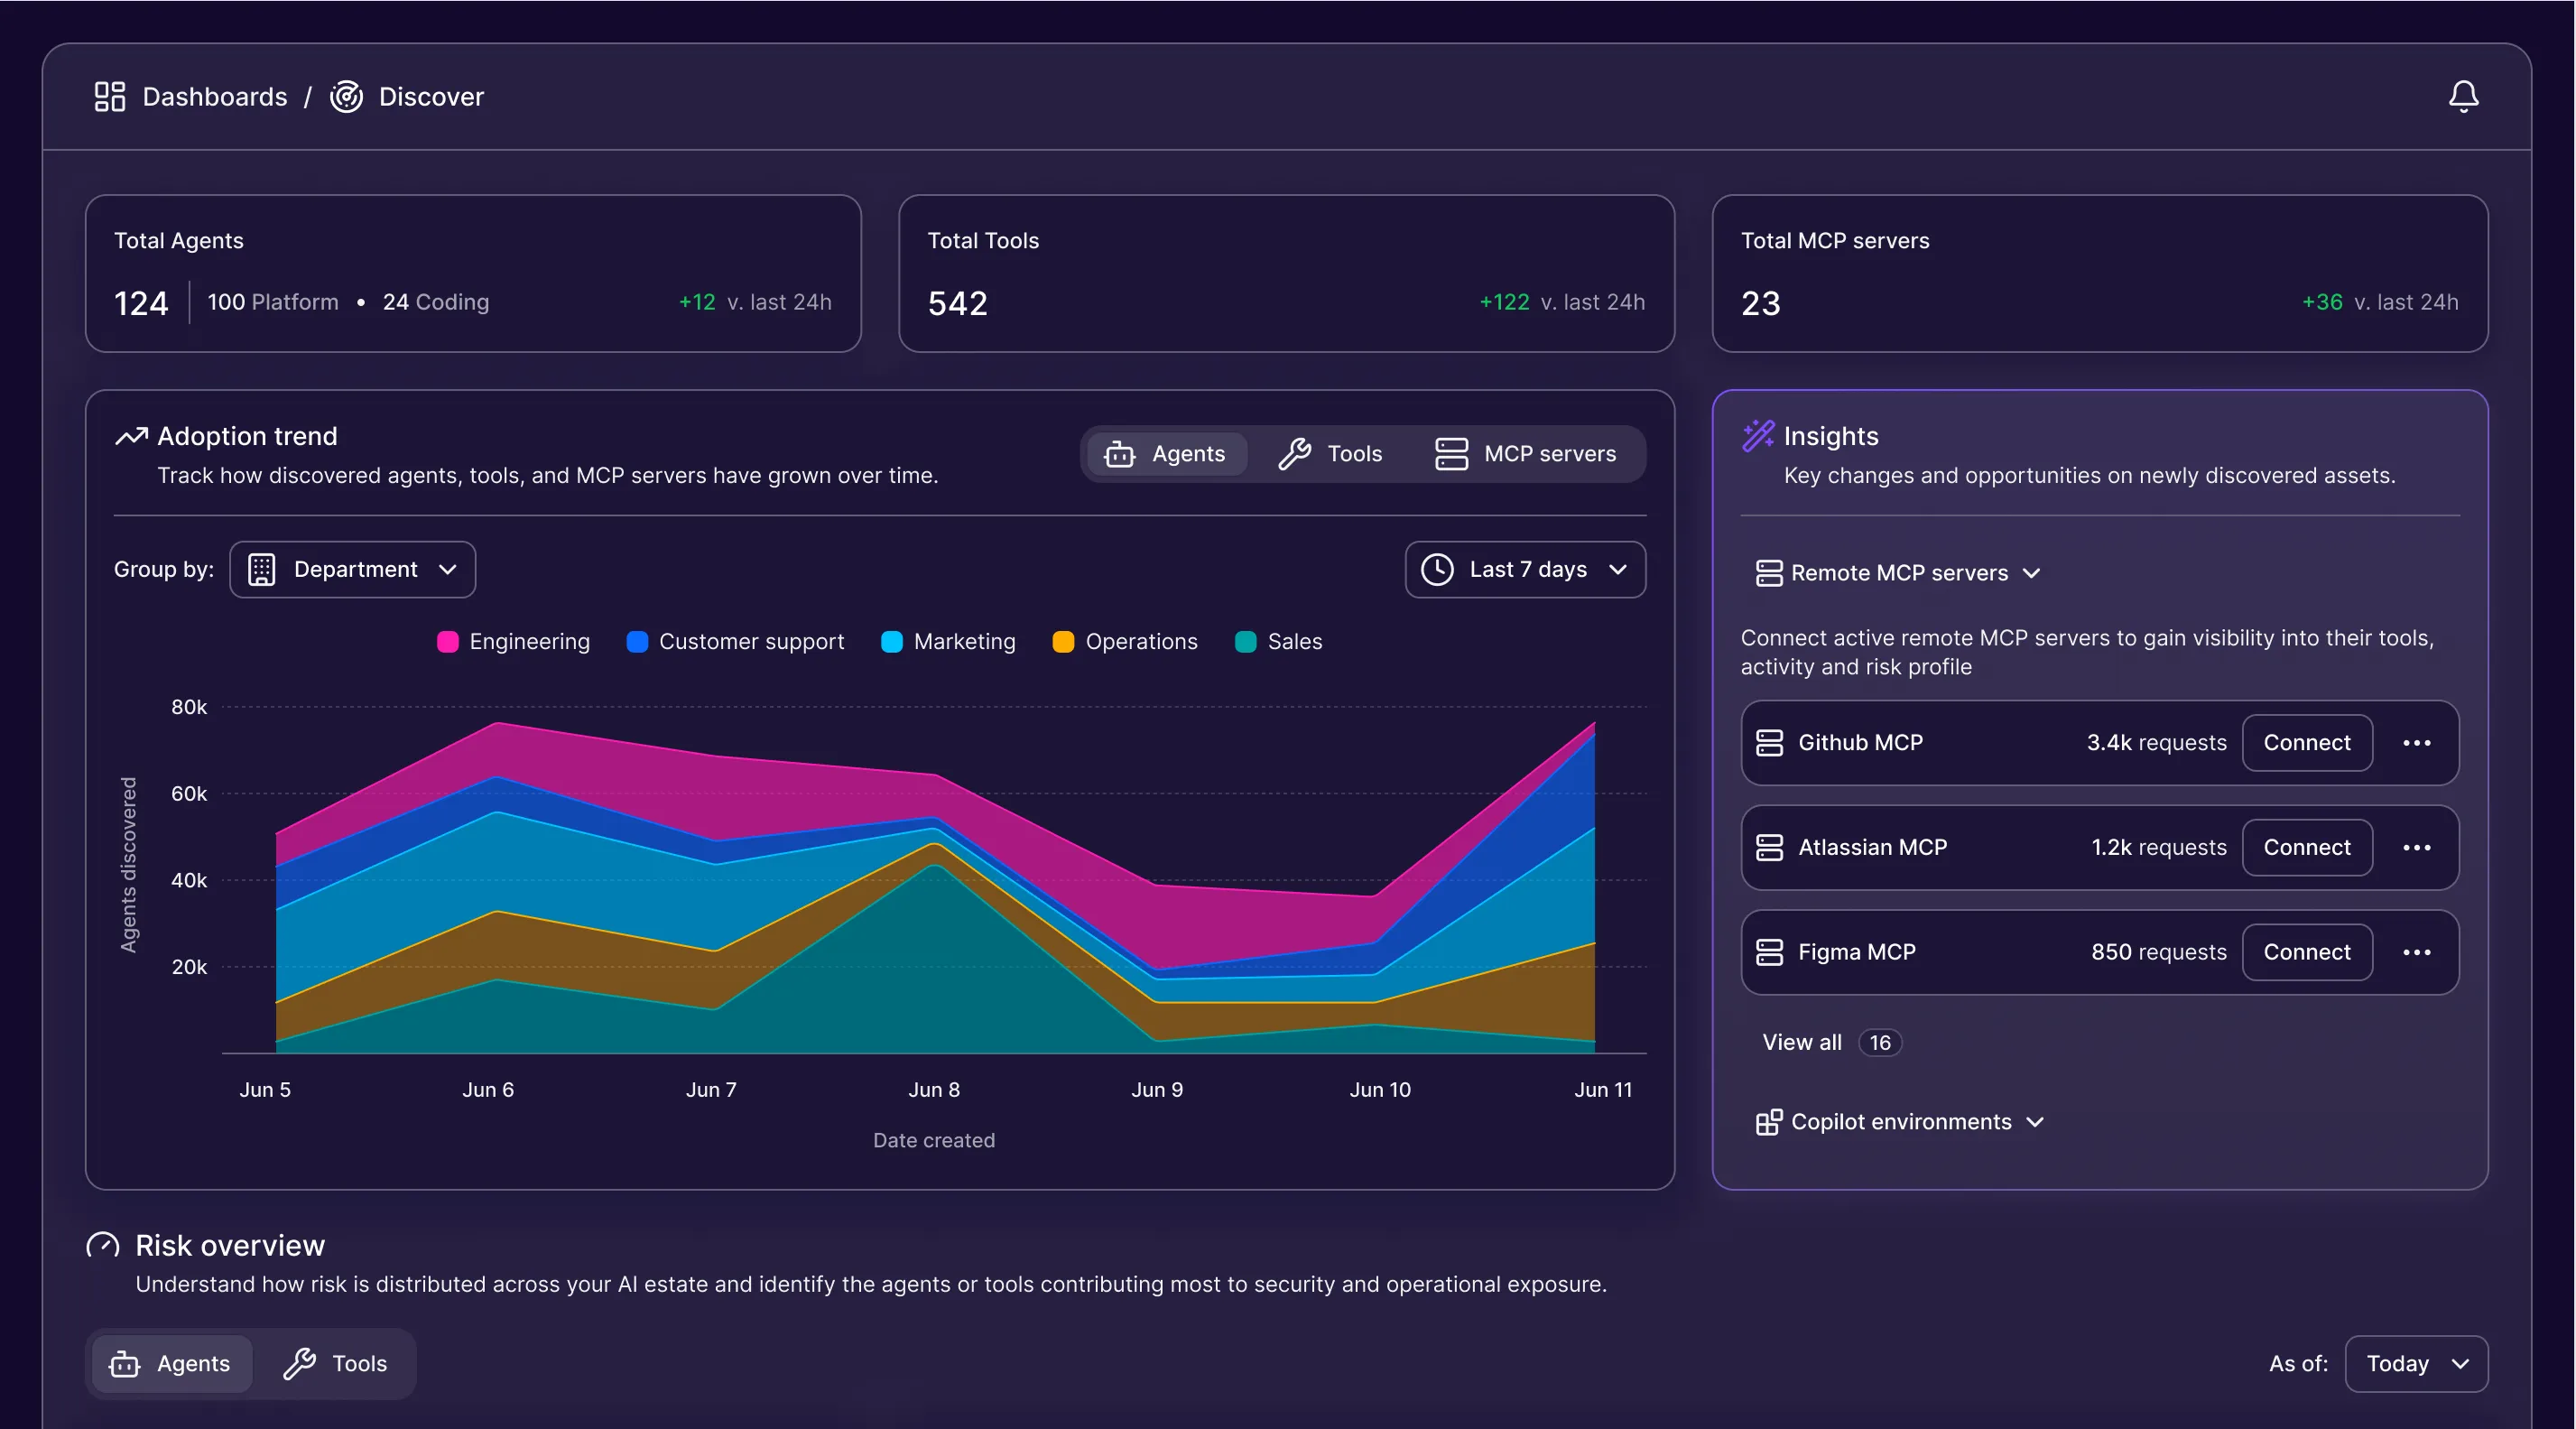Viewport: 2576px width, 1429px height.
Task: Toggle the Operations legend series
Action: (x=1125, y=641)
